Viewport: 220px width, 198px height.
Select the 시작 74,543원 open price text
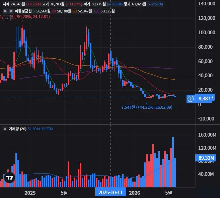(14, 4)
